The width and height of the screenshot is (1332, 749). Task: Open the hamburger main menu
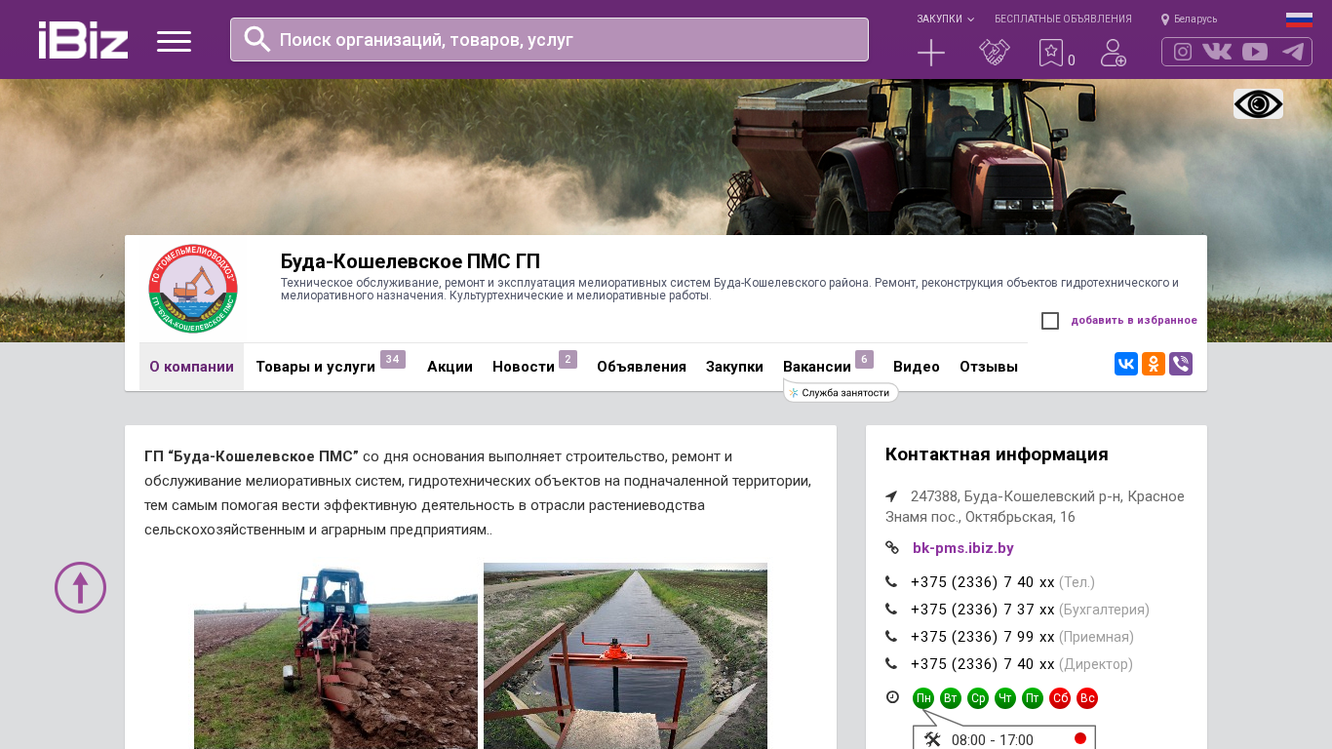pyautogui.click(x=174, y=41)
